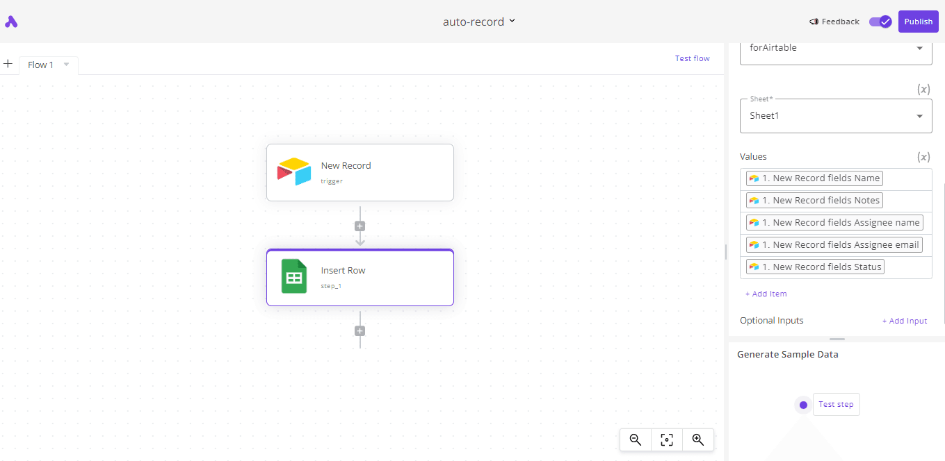945x461 pixels.
Task: Click the Google Sheets icon on Insert Row step
Action: (293, 276)
